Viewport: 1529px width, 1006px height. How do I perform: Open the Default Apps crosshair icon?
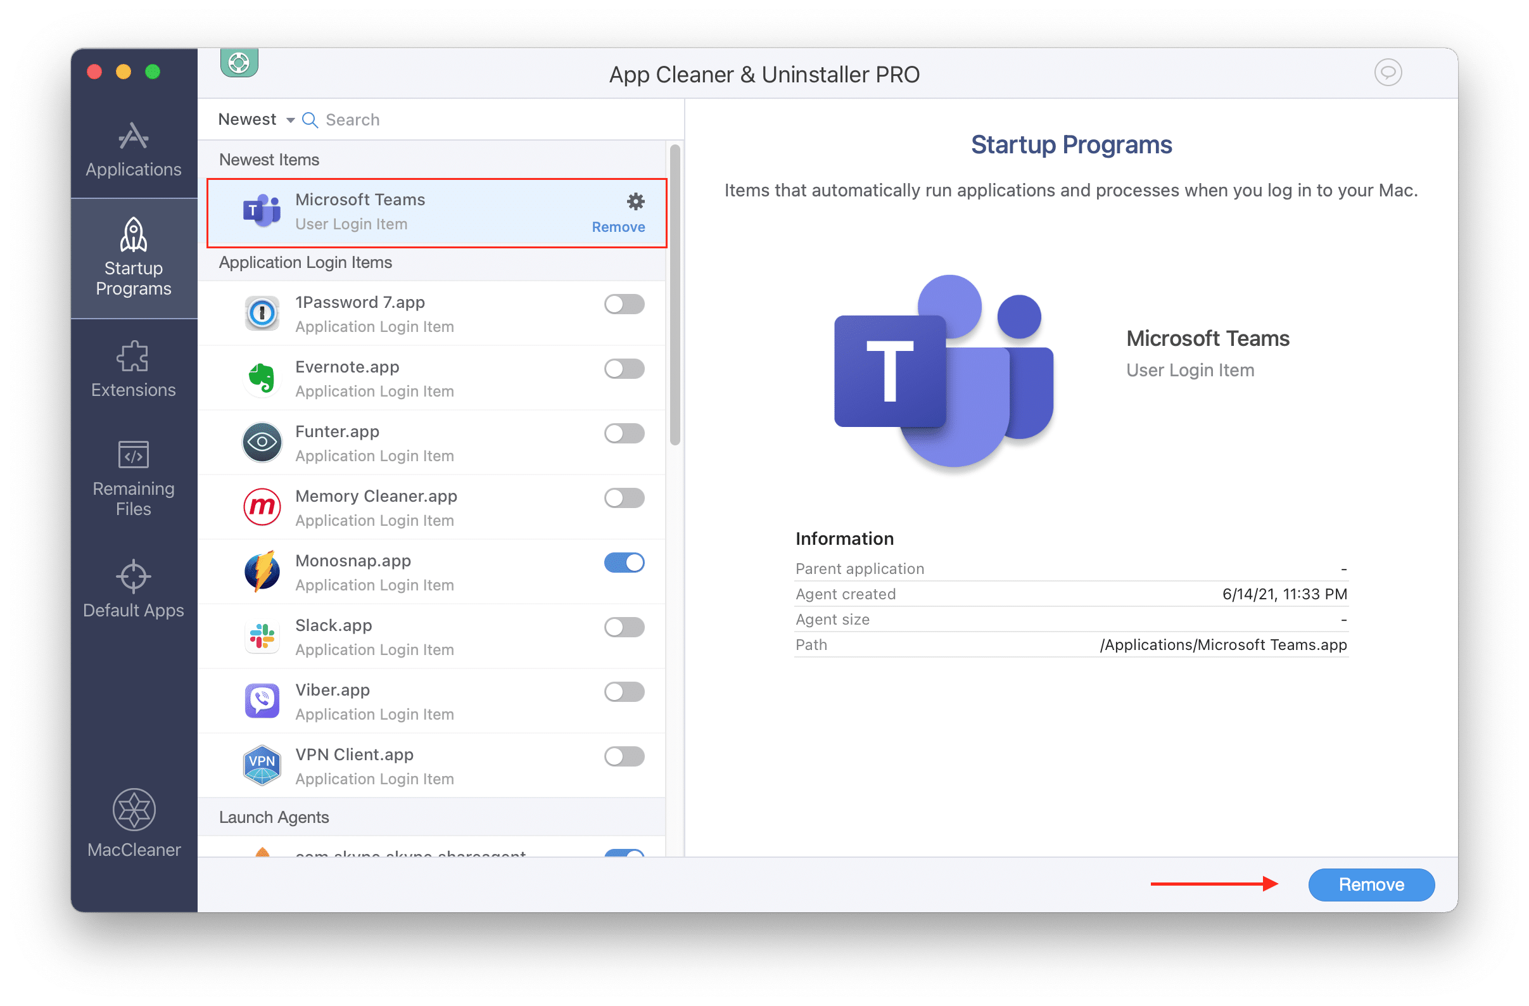(x=133, y=576)
